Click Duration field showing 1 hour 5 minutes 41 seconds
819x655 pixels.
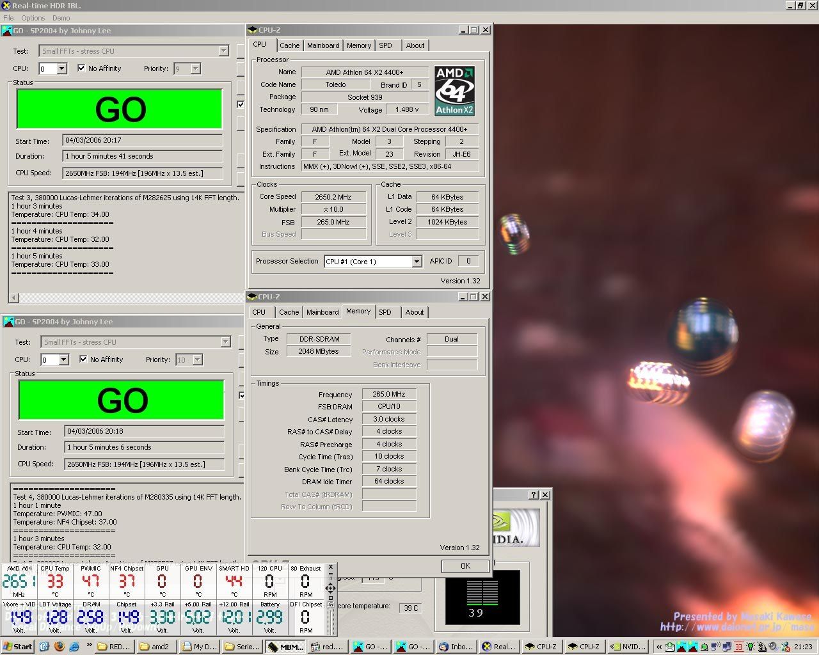pyautogui.click(x=143, y=156)
